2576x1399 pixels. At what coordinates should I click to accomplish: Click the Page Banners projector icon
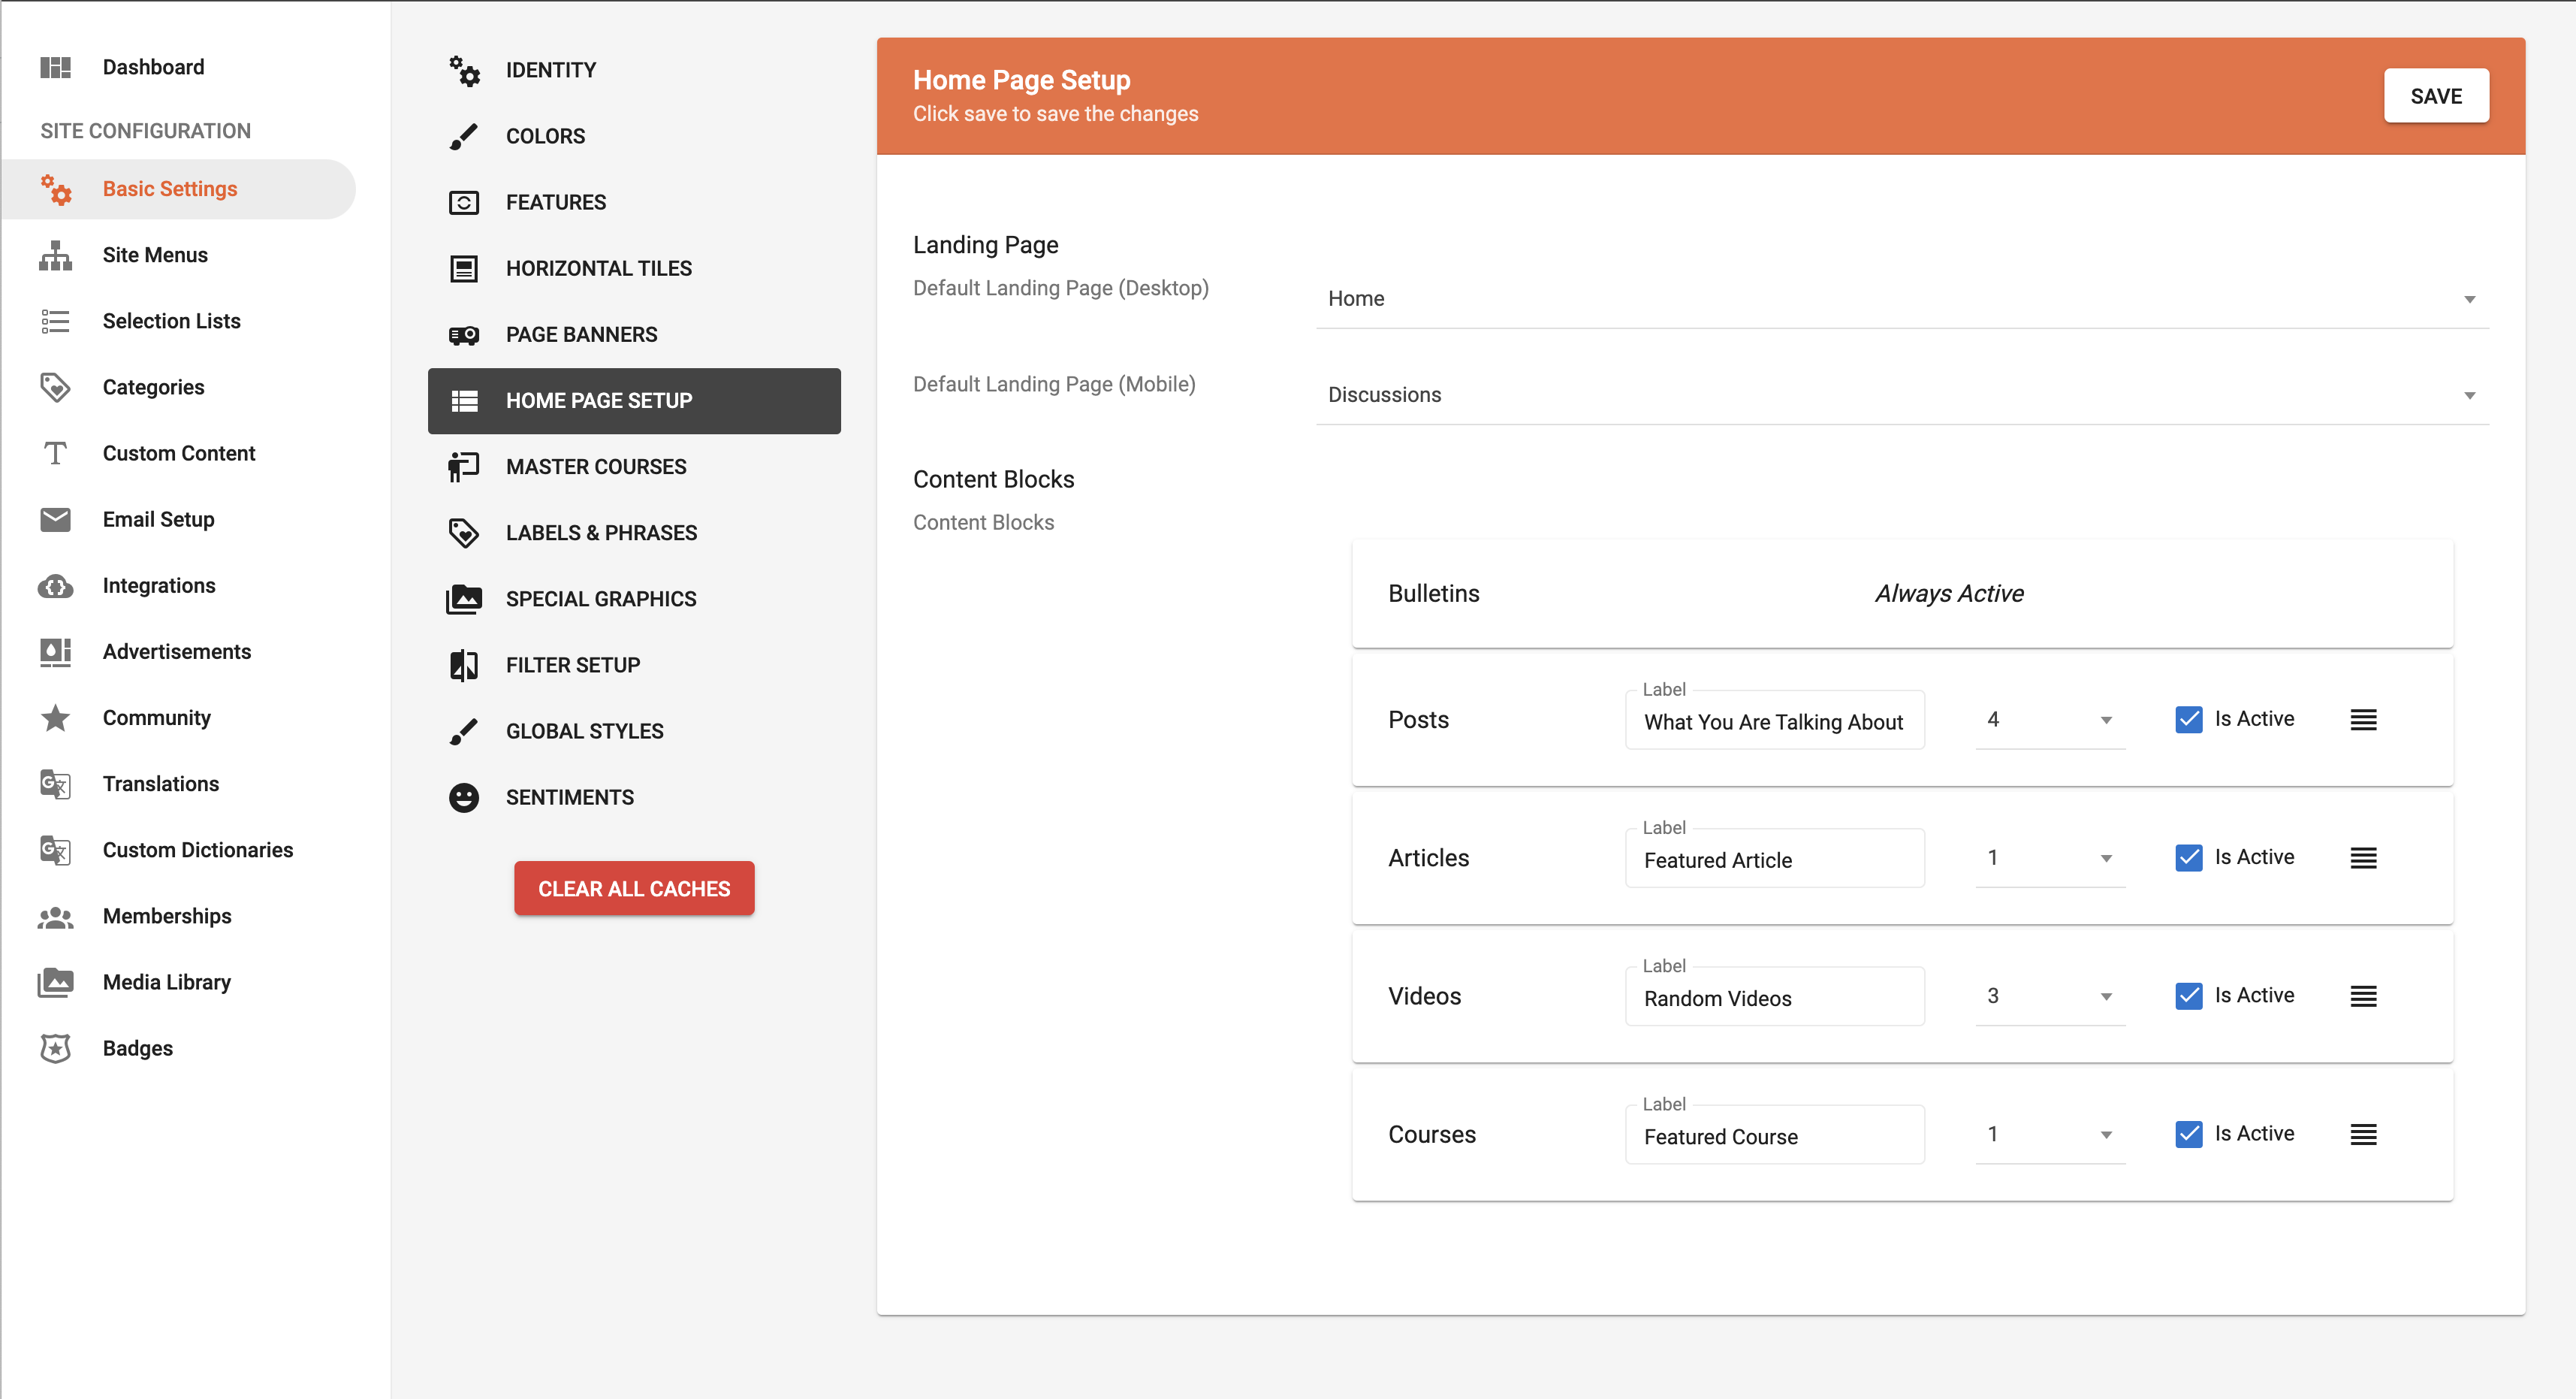pyautogui.click(x=463, y=335)
